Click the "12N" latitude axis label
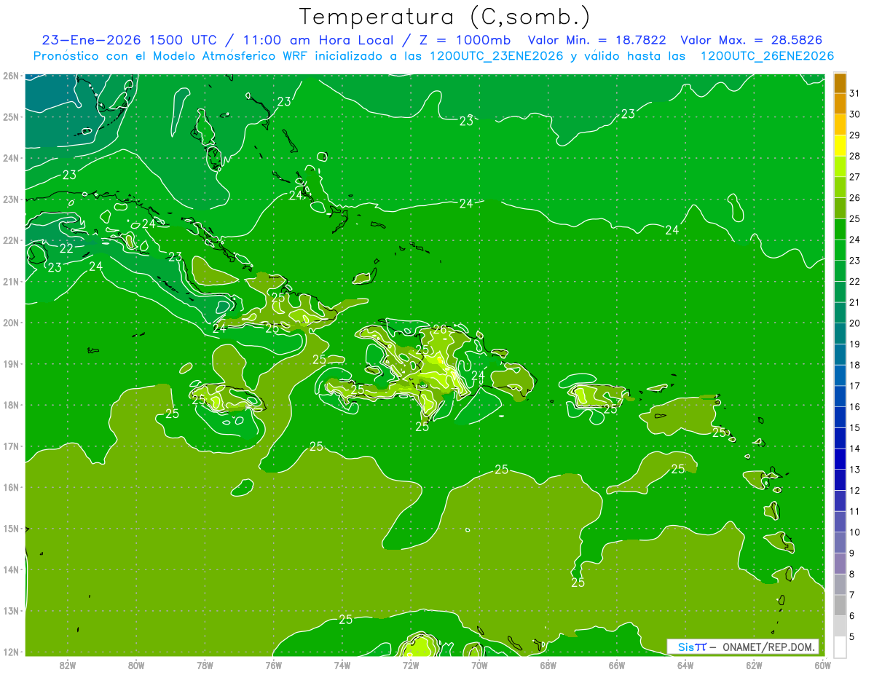This screenshot has height=675, width=874. pyautogui.click(x=10, y=652)
